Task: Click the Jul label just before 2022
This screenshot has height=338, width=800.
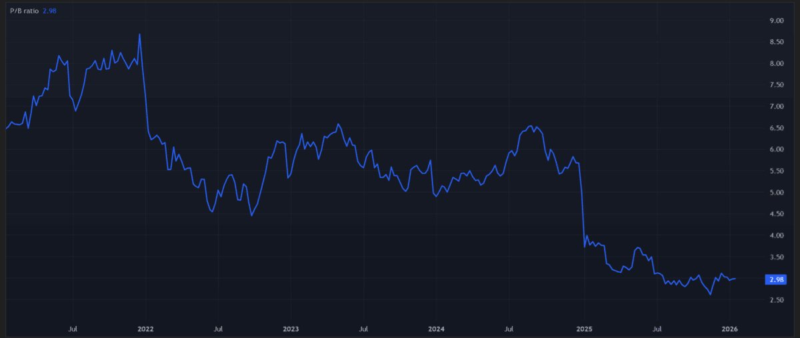Action: 73,329
